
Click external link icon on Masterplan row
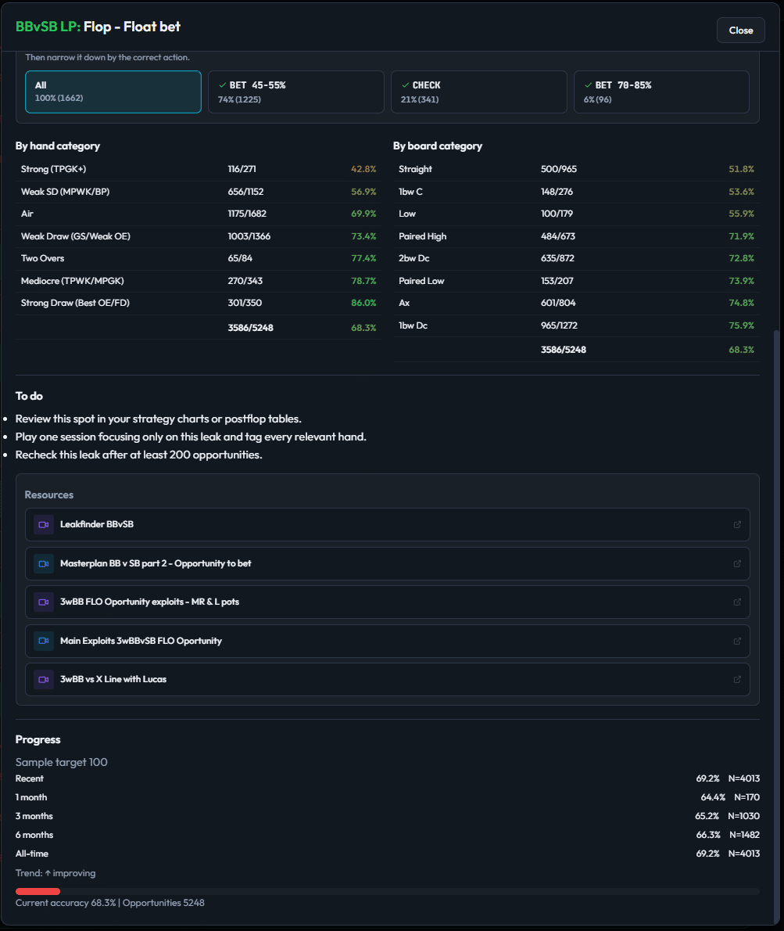(737, 563)
